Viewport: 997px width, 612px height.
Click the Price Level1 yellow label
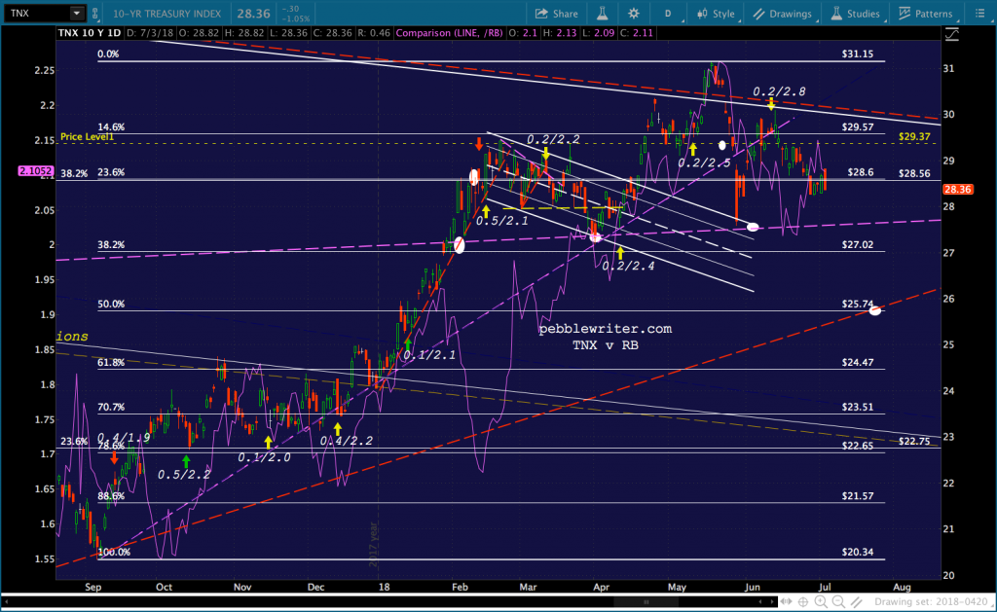[87, 136]
